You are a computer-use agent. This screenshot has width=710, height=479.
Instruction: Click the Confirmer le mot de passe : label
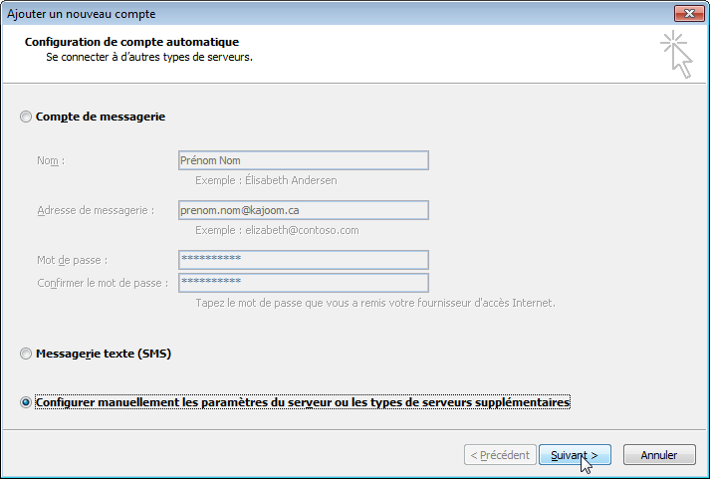click(x=103, y=283)
